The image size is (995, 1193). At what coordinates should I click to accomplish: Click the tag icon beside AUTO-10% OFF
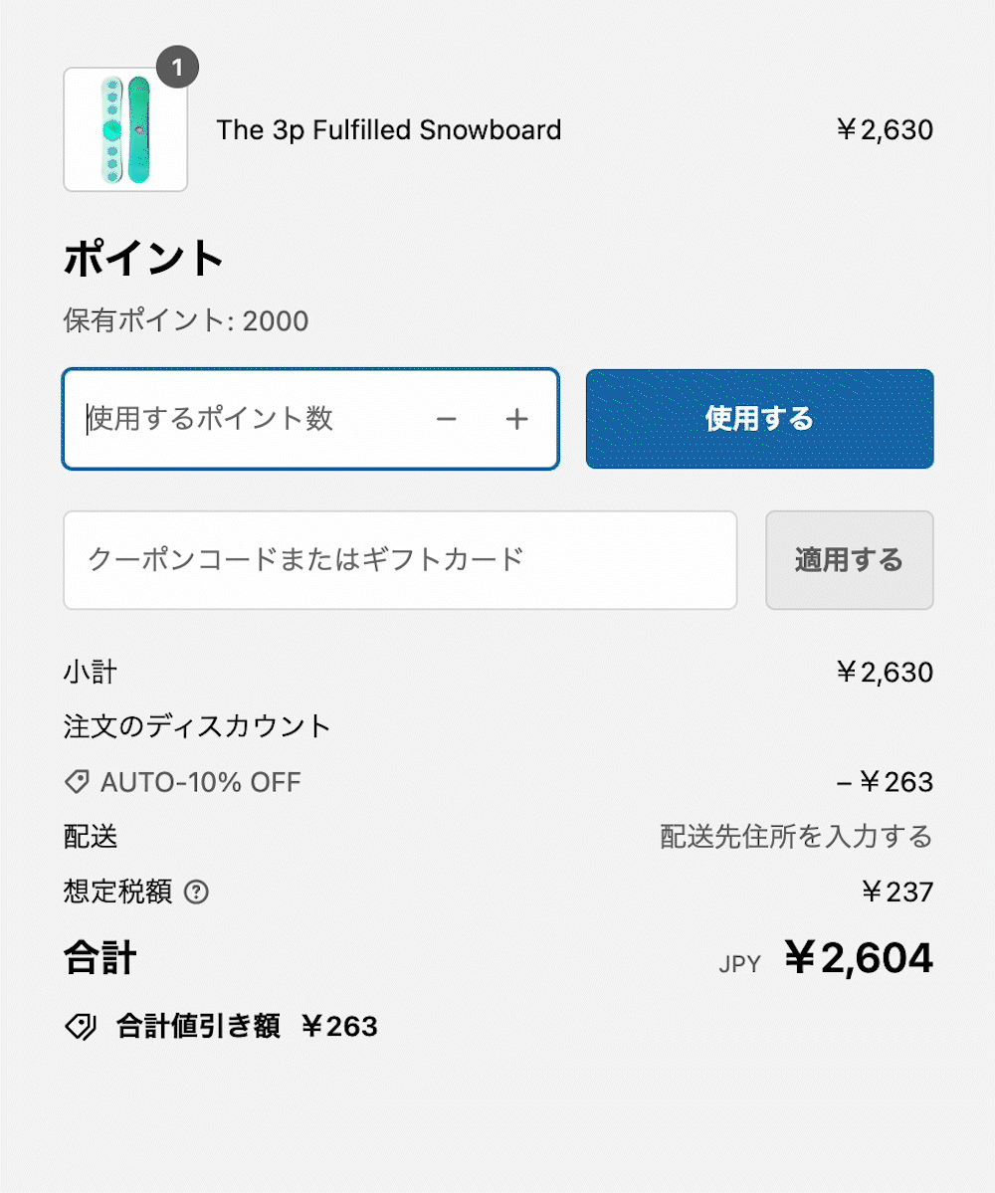[77, 782]
